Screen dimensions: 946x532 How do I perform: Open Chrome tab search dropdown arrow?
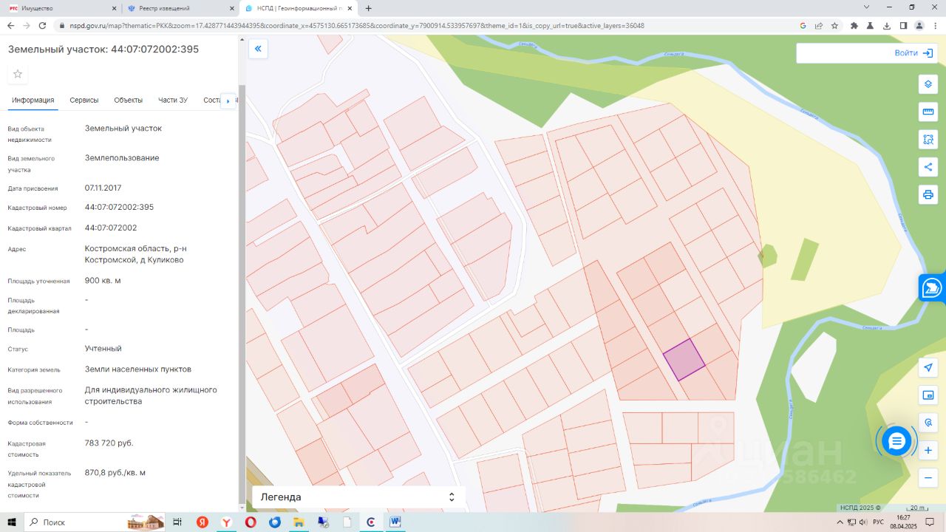point(867,7)
